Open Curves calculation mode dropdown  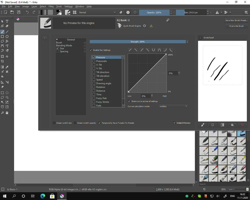pyautogui.click(x=173, y=106)
